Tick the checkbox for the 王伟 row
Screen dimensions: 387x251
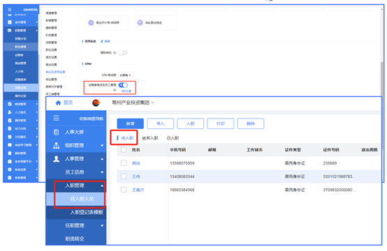click(x=124, y=176)
